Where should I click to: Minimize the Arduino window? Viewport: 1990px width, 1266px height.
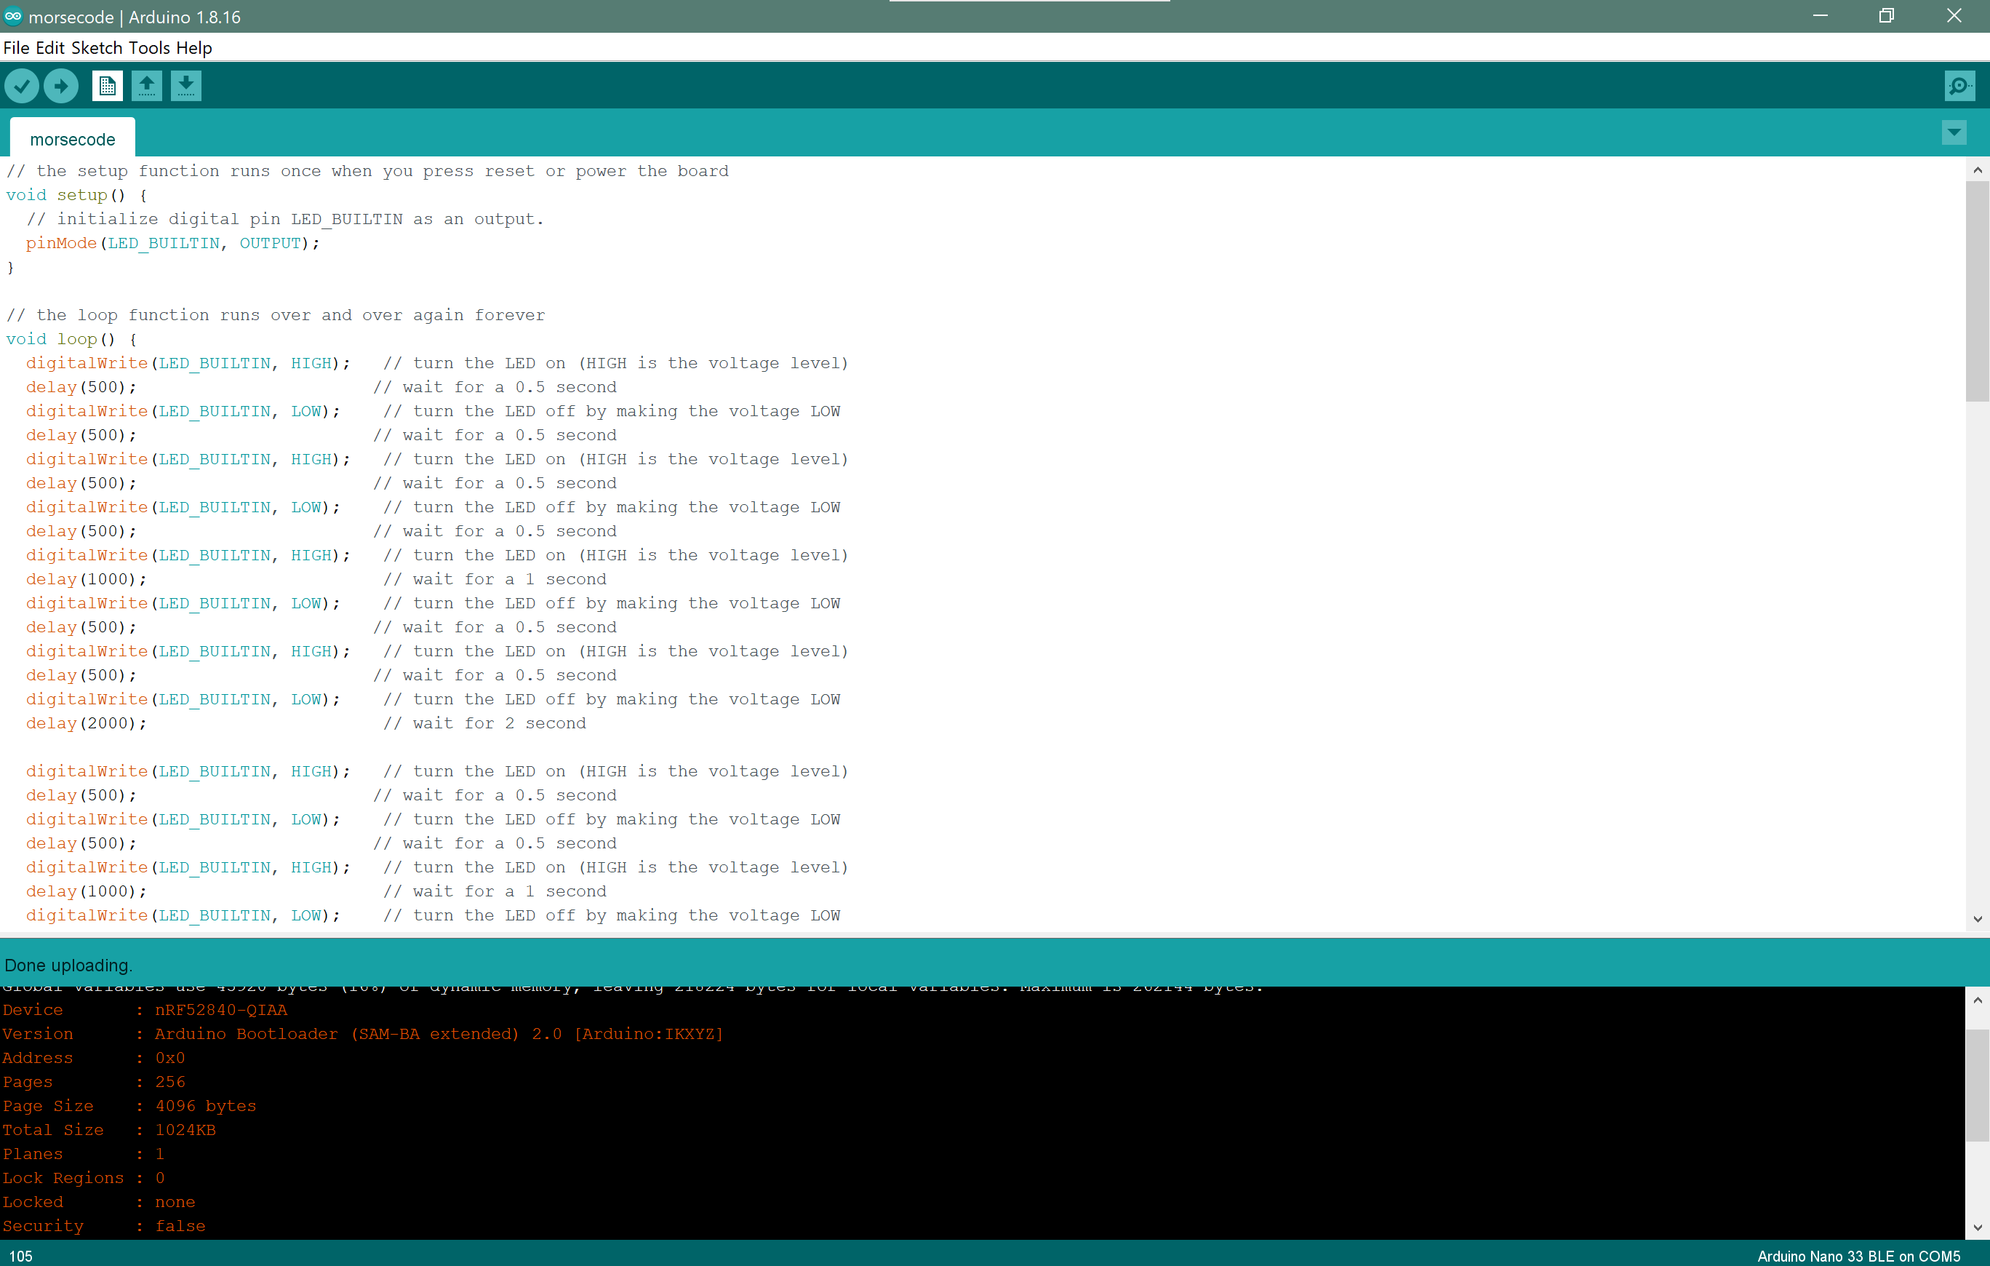pyautogui.click(x=1820, y=16)
